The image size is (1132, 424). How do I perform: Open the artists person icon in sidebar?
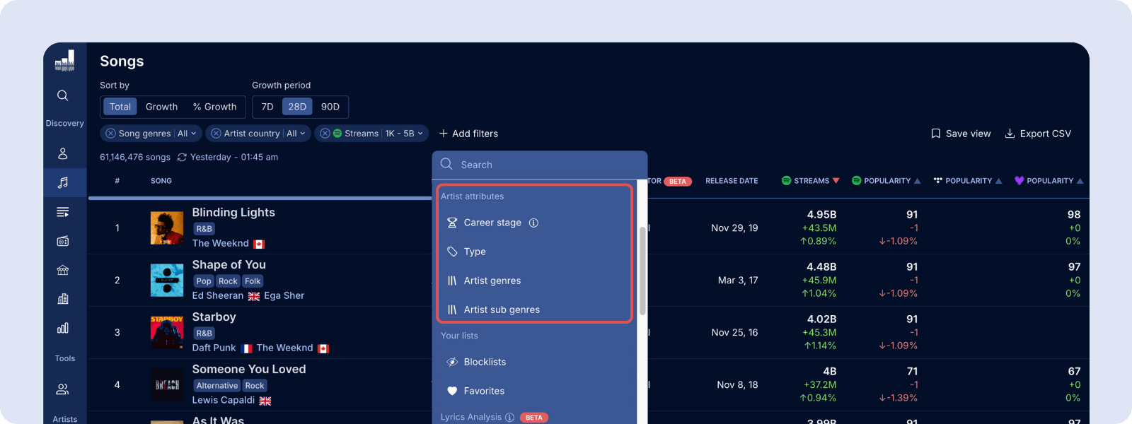coord(63,153)
